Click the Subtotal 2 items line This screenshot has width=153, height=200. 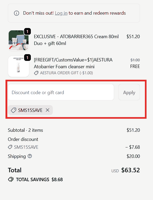[x=25, y=130]
